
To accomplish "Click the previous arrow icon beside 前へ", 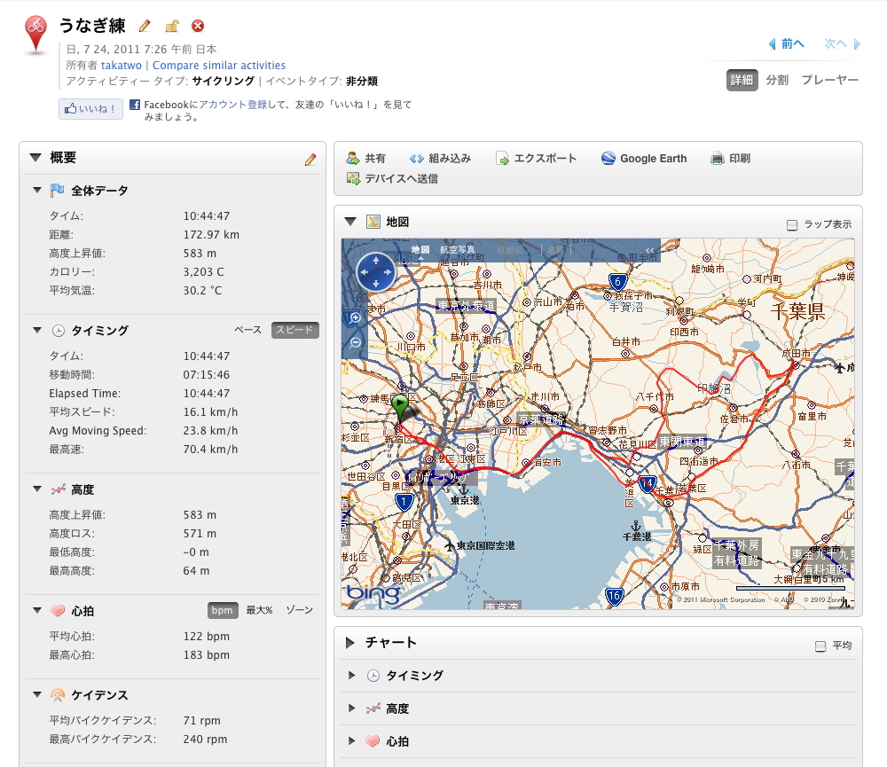I will tap(773, 44).
